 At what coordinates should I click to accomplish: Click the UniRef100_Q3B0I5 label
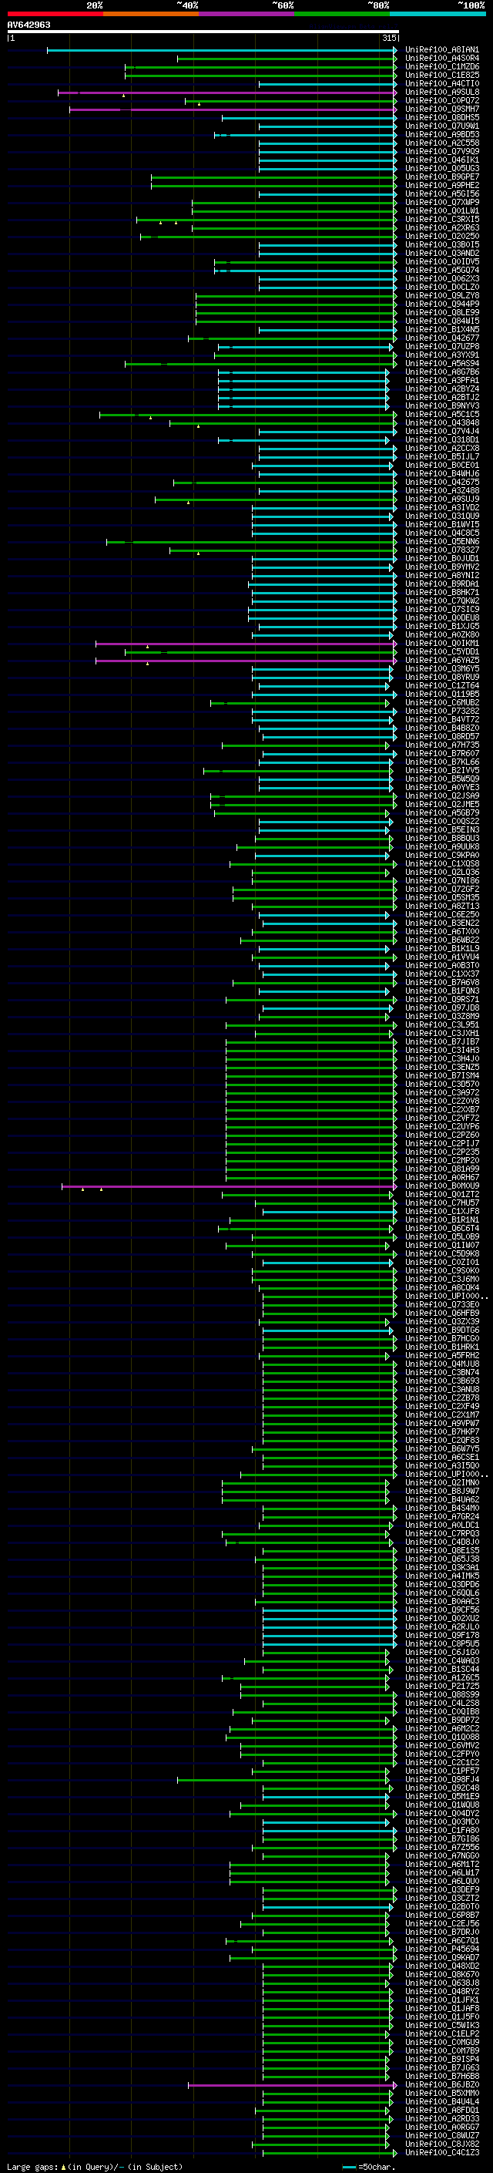[x=442, y=244]
